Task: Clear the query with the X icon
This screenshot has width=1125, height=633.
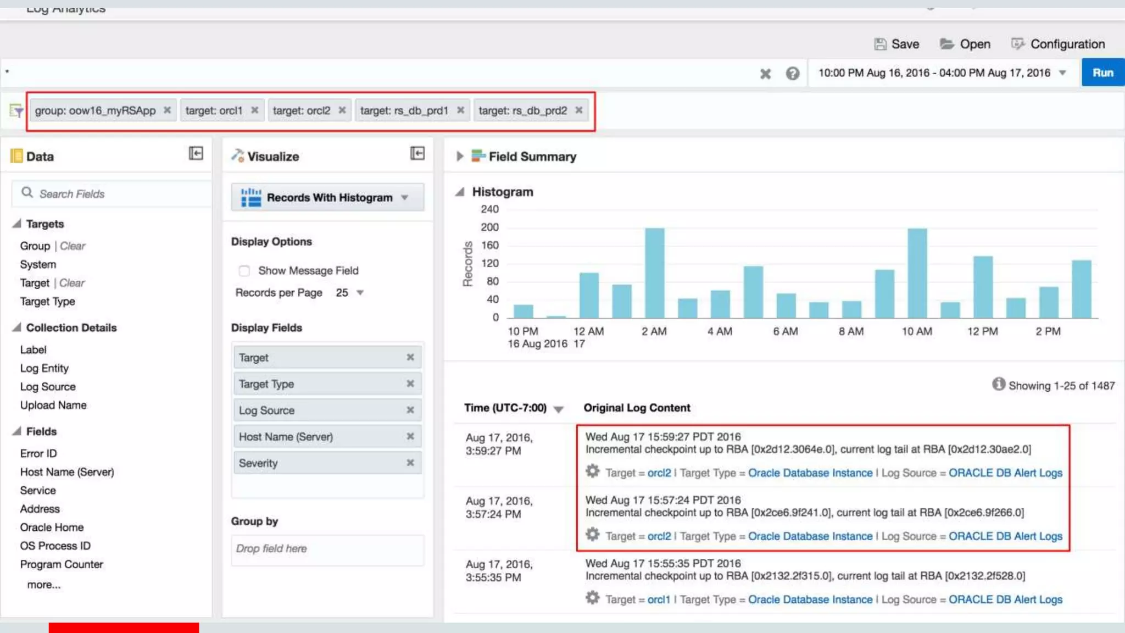Action: pyautogui.click(x=765, y=74)
